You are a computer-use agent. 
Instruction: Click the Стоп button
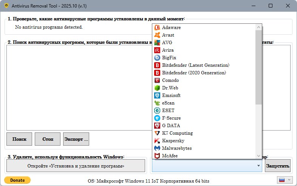point(48,139)
